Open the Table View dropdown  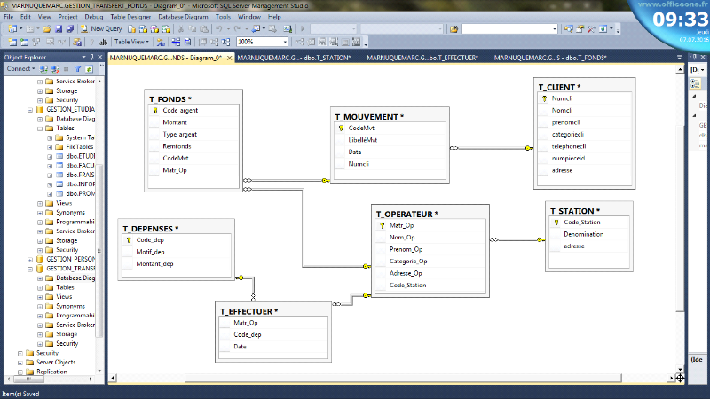pos(133,42)
